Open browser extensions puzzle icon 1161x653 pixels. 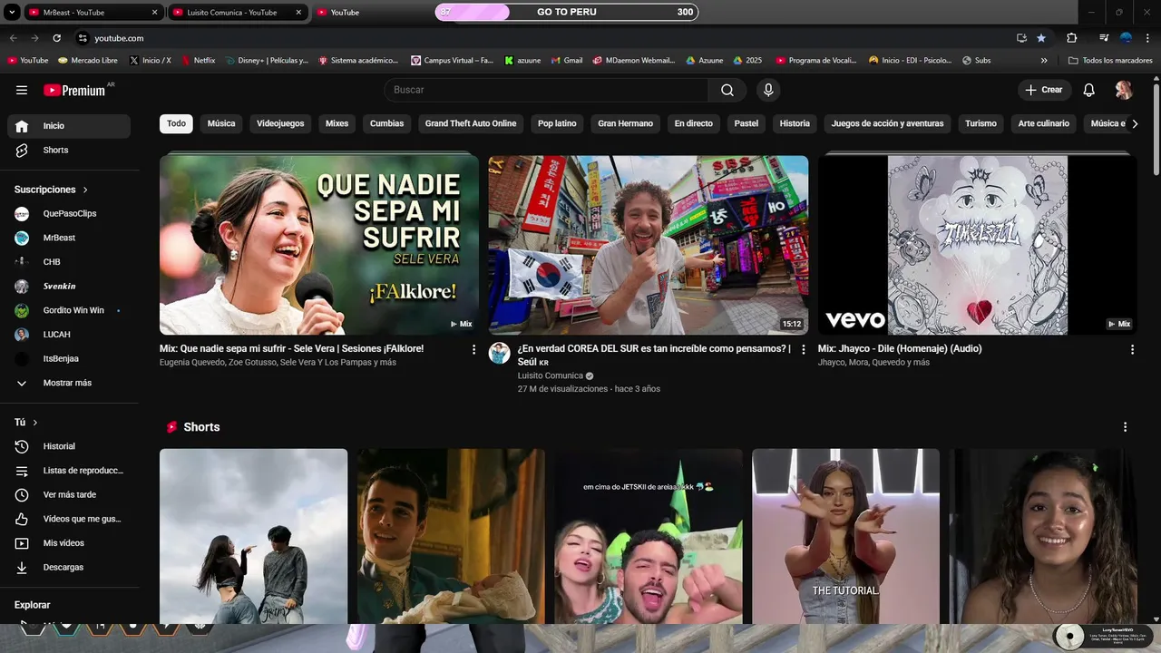[1071, 38]
